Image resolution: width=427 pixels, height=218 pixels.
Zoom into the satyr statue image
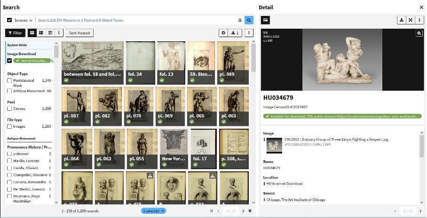(419, 33)
